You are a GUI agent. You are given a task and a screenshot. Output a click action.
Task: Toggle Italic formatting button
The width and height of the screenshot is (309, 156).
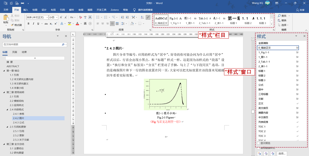click(33, 24)
